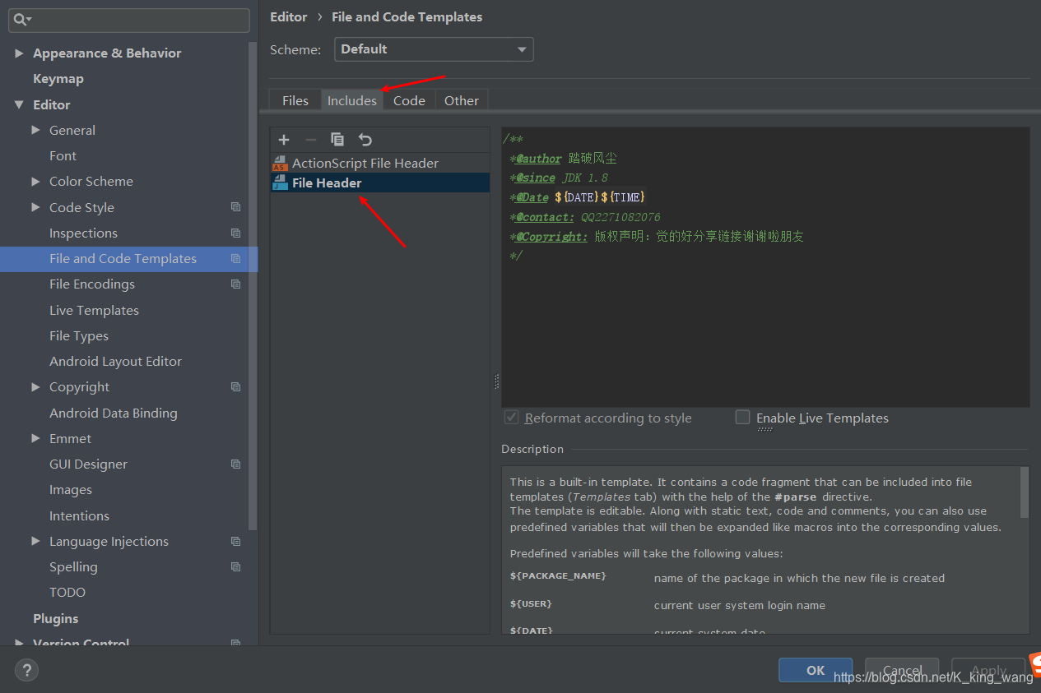The image size is (1041, 693).
Task: Enable Live Templates checkbox
Action: coord(743,418)
